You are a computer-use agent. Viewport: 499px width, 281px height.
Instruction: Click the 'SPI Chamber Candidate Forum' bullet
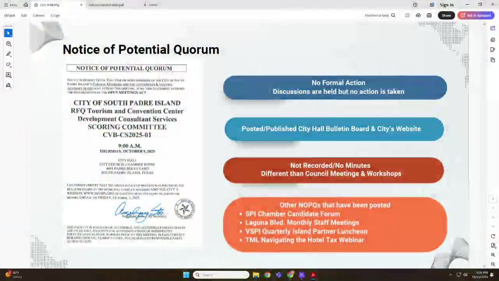pyautogui.click(x=293, y=214)
